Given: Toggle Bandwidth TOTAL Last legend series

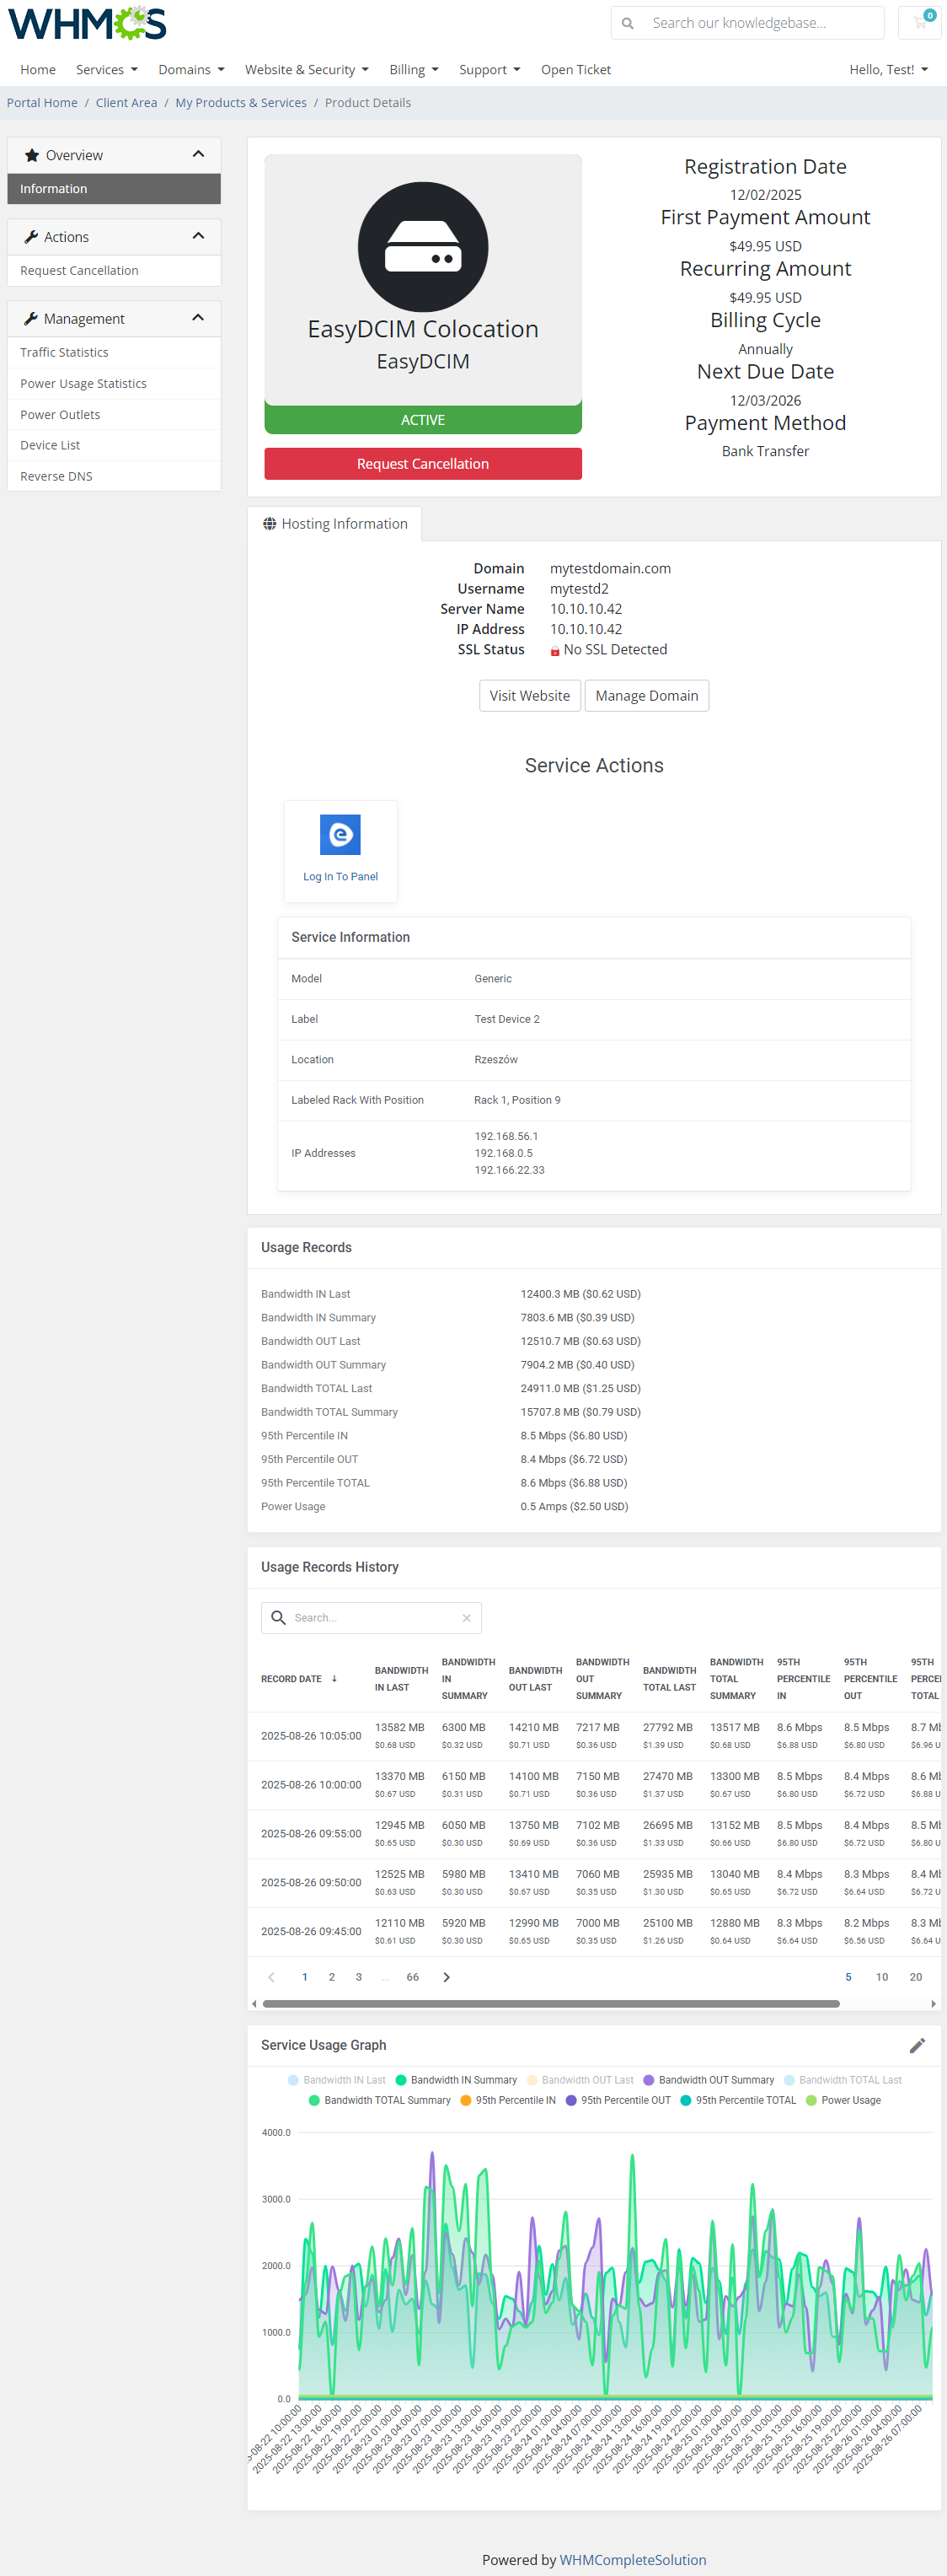Looking at the screenshot, I should pos(843,2080).
